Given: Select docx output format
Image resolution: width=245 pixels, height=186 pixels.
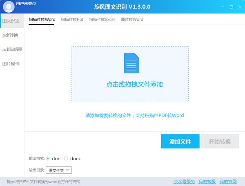Looking at the screenshot, I should tap(66, 159).
